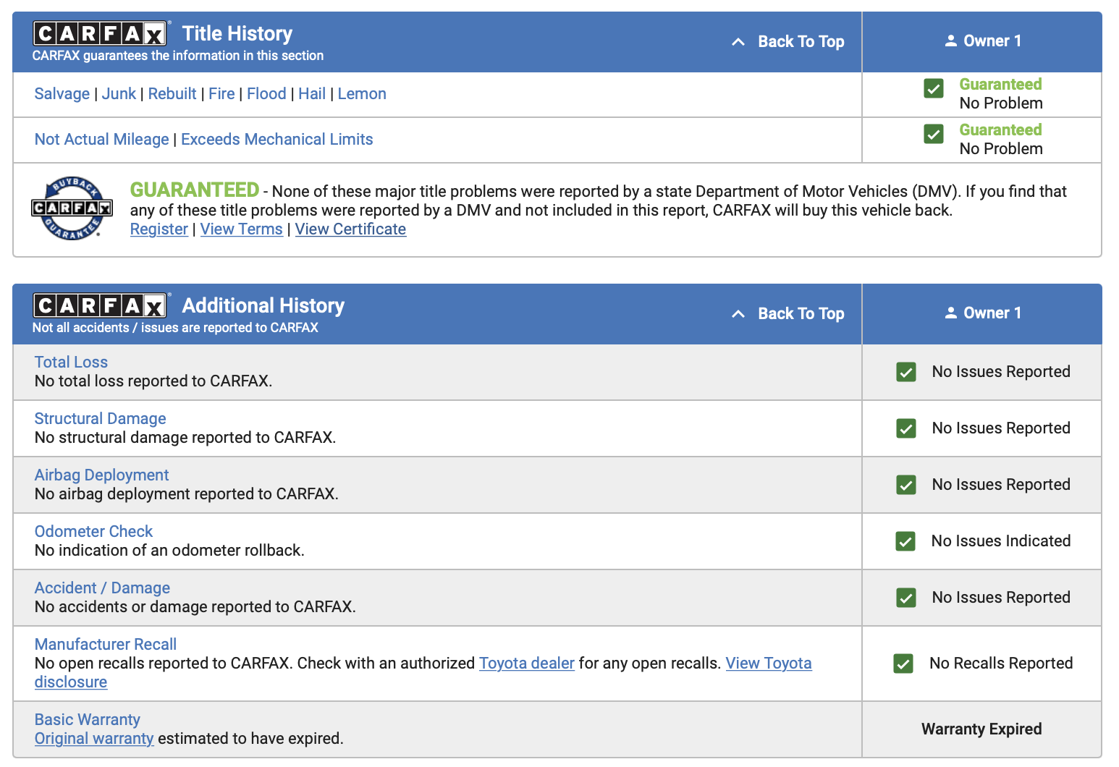Open the Fire title link
Screen dimensions: 1119x767
(x=221, y=94)
